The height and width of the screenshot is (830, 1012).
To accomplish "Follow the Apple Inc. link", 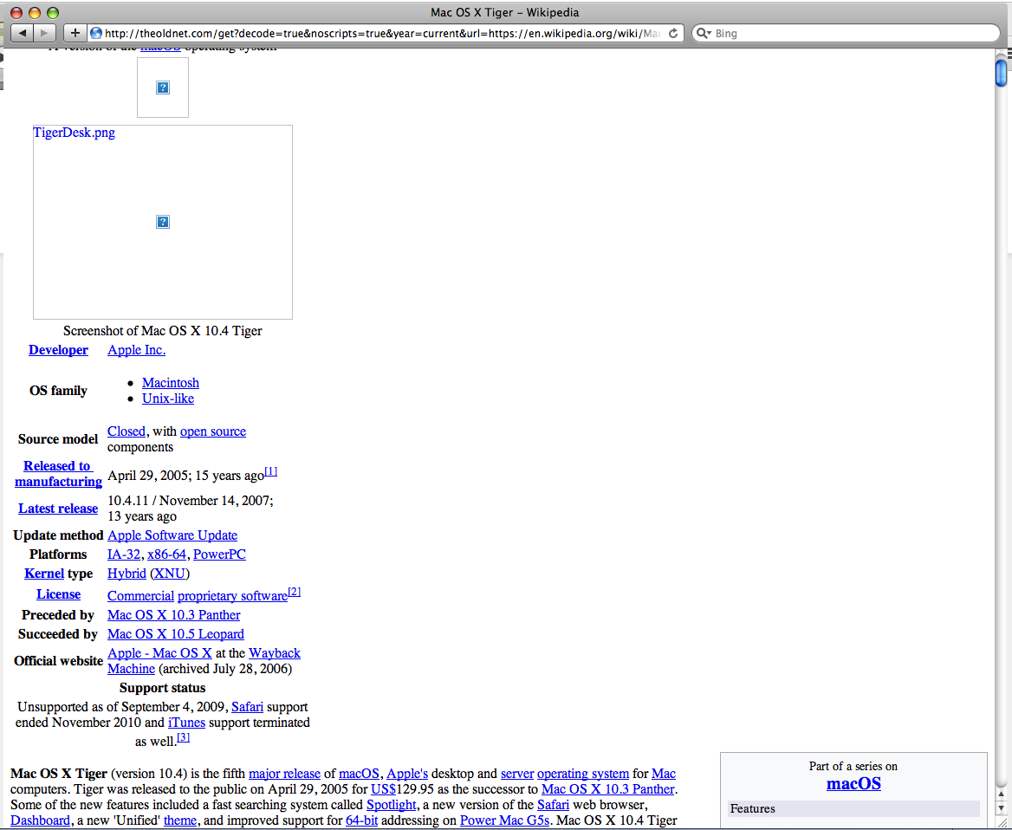I will pos(136,350).
